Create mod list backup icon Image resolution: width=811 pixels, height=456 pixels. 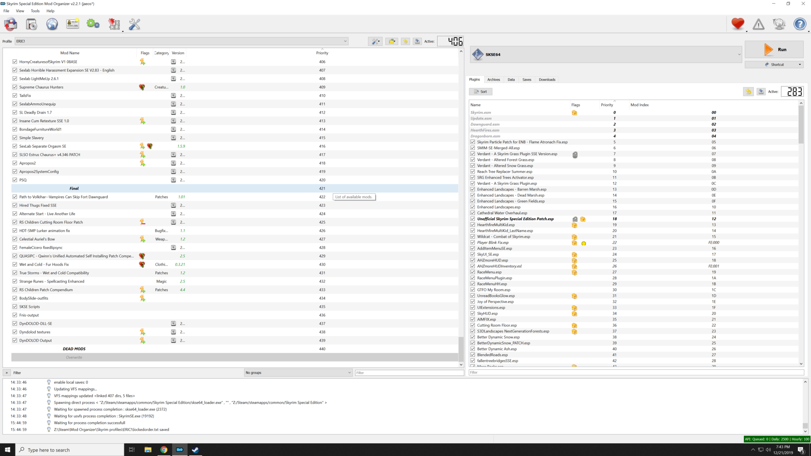pos(417,41)
